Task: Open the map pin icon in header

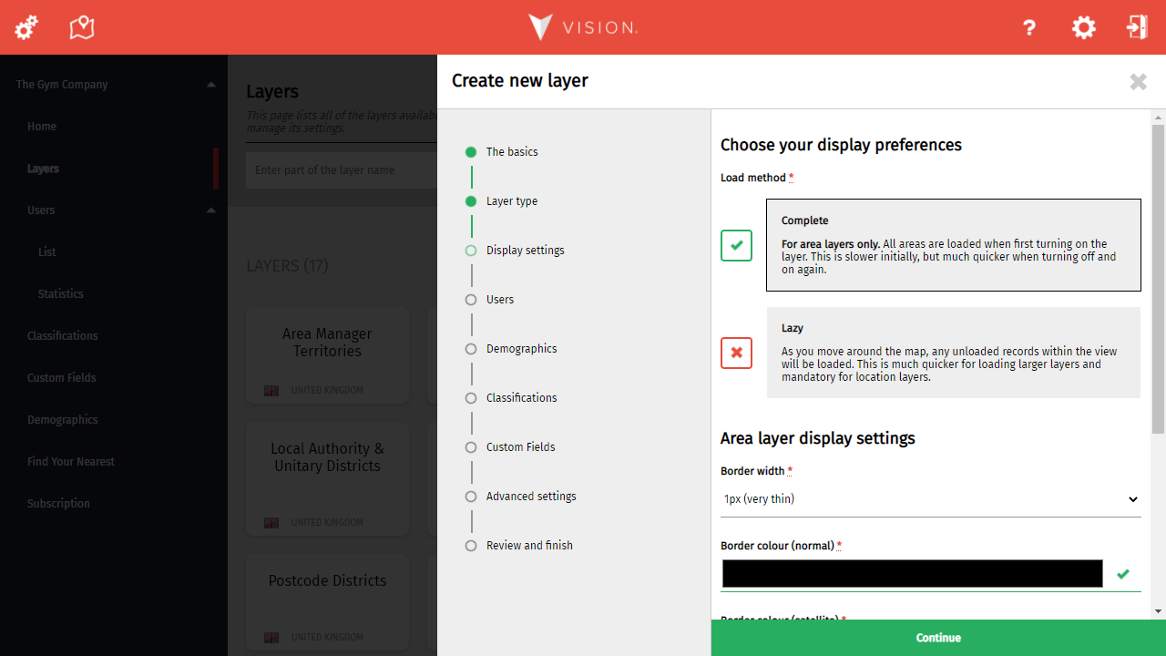Action: (x=82, y=27)
